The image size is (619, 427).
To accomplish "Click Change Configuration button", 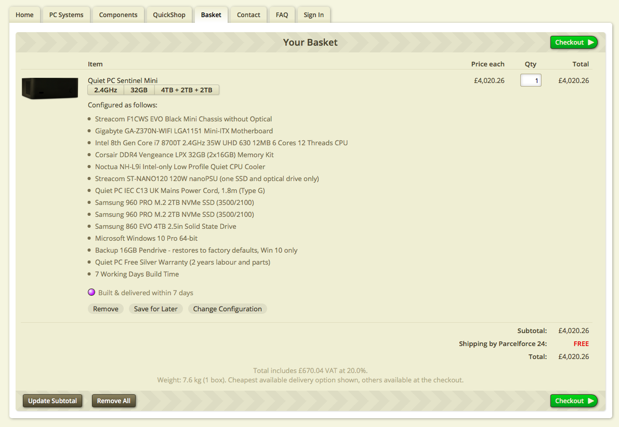I will click(x=228, y=309).
